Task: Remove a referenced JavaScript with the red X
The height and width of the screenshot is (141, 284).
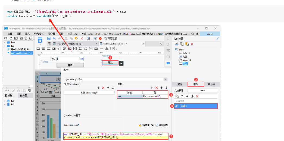Action: [103, 88]
